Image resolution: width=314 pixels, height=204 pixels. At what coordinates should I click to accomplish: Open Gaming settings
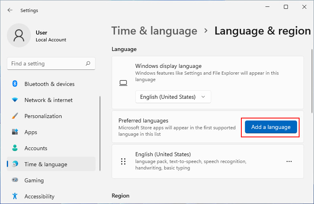[x=51, y=180]
